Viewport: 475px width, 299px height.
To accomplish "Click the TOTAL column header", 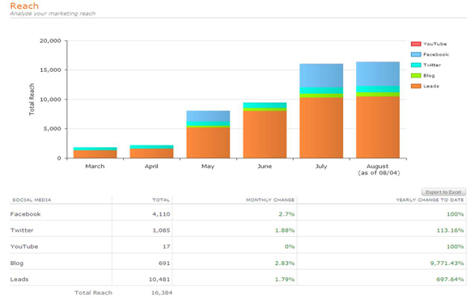I will 161,200.
